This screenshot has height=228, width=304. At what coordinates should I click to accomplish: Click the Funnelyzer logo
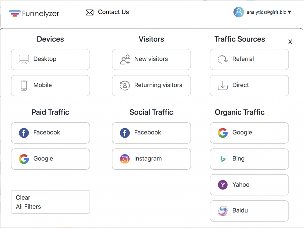click(34, 13)
